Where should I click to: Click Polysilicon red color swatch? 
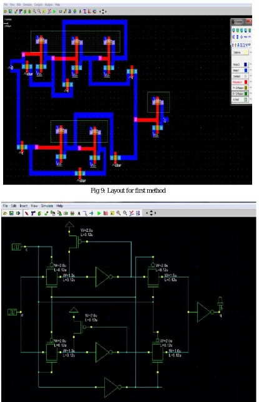[246, 82]
